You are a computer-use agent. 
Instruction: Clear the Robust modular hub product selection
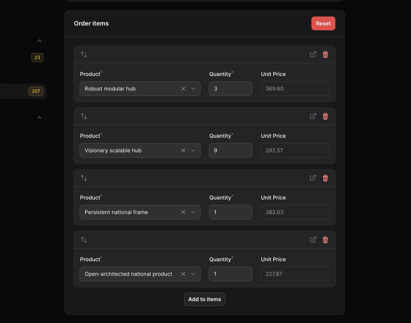pos(183,89)
